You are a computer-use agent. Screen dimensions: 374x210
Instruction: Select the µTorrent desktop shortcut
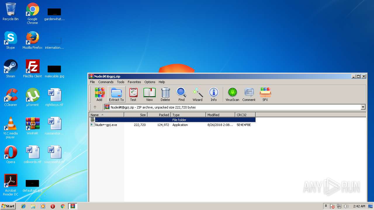point(32,97)
